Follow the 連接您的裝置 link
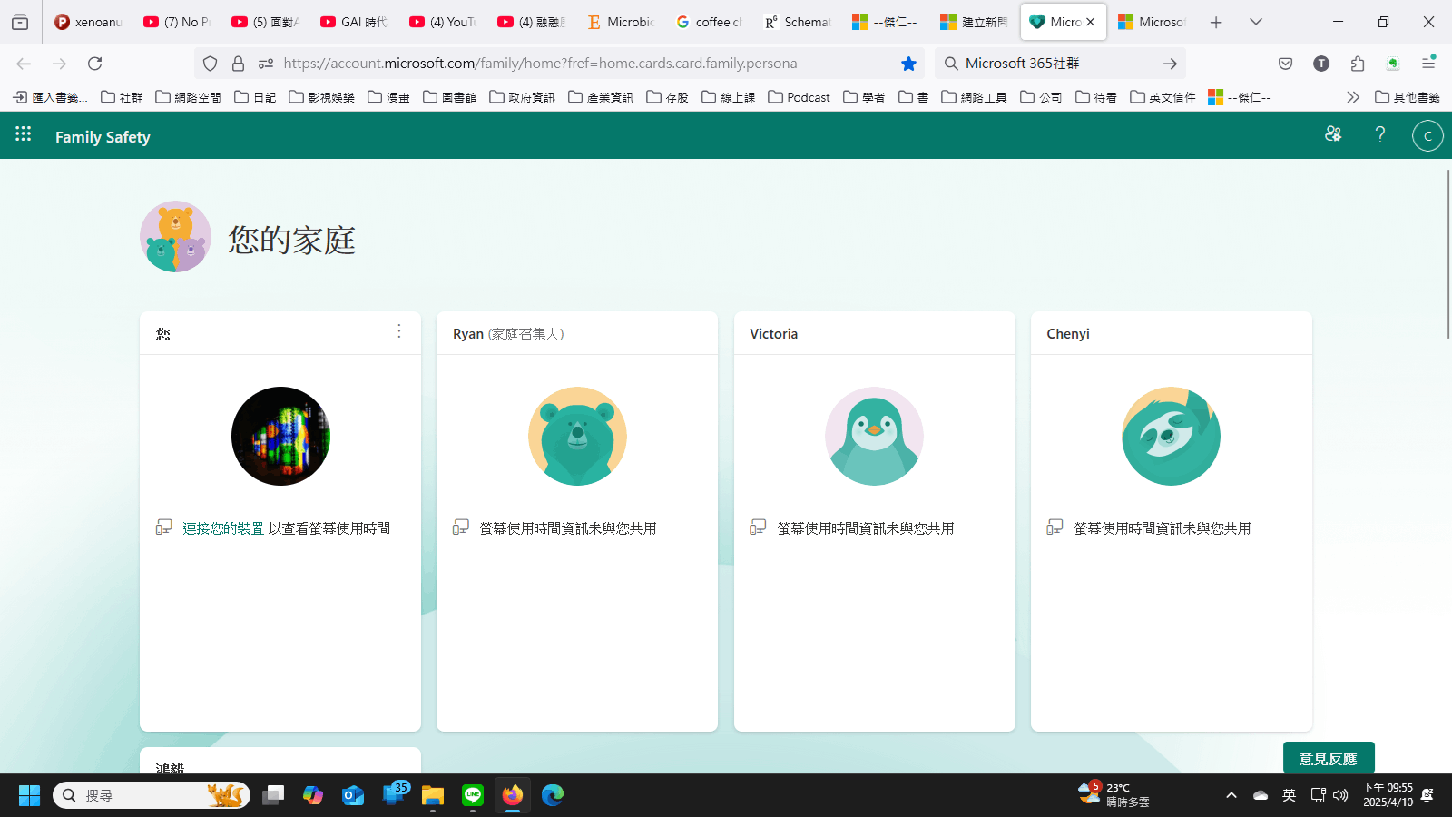Viewport: 1452px width, 817px height. coord(223,528)
